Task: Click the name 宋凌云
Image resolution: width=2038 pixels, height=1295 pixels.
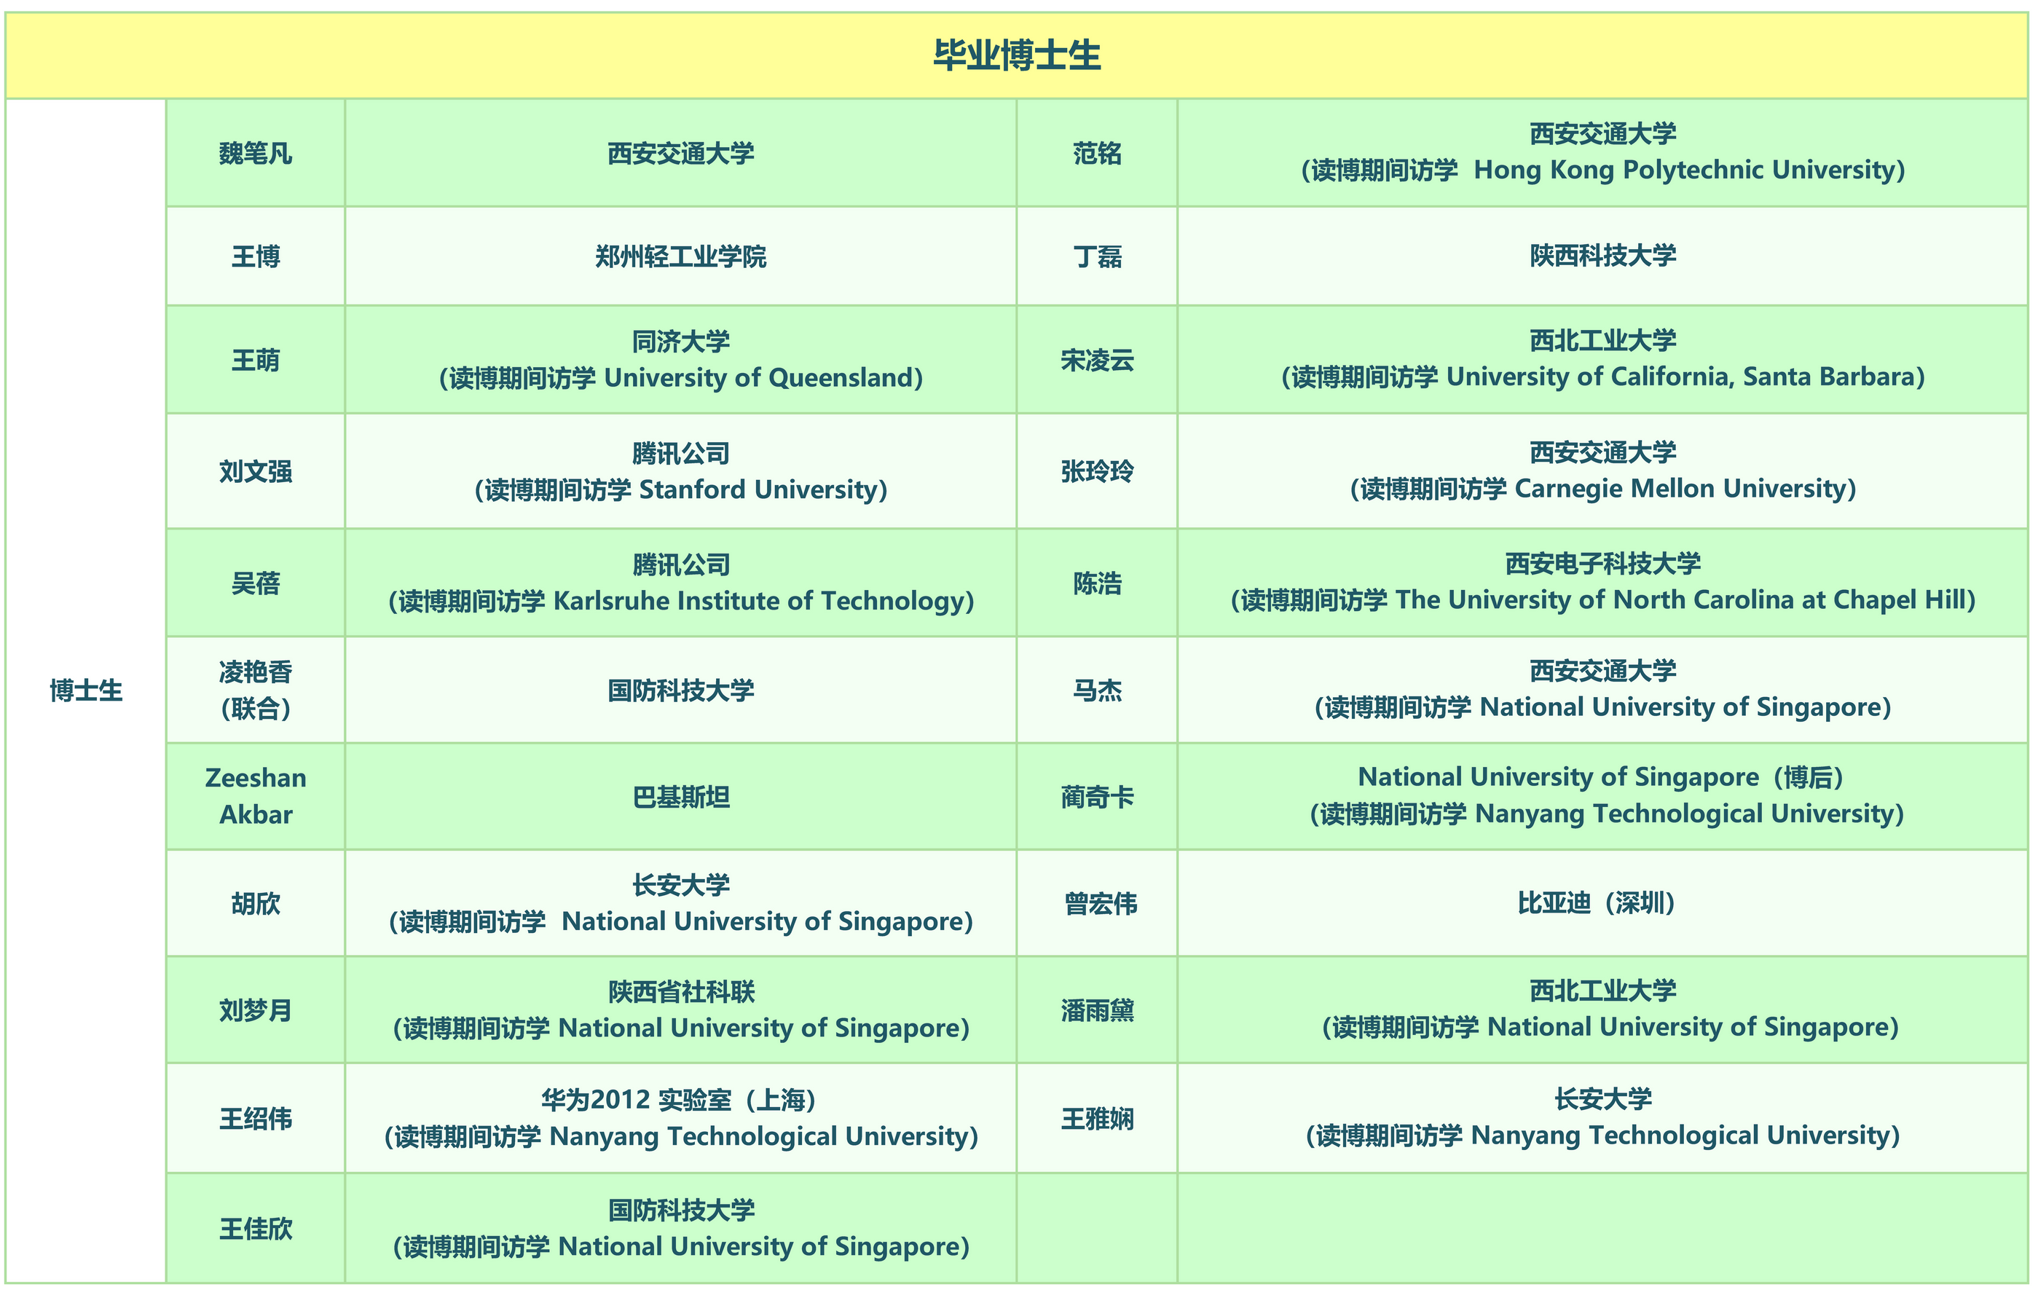Action: point(1097,361)
